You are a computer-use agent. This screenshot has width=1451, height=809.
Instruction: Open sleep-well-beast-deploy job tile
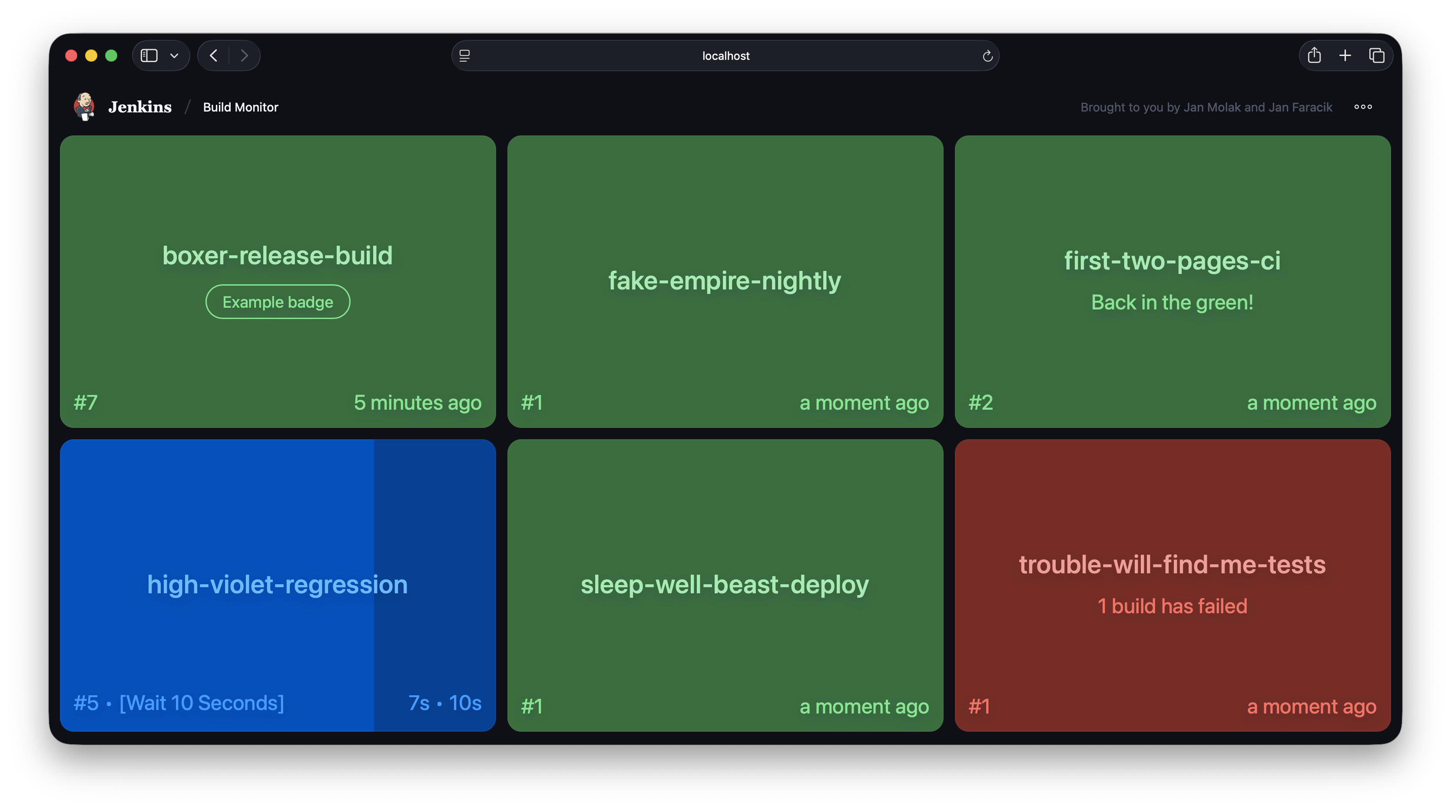tap(724, 585)
